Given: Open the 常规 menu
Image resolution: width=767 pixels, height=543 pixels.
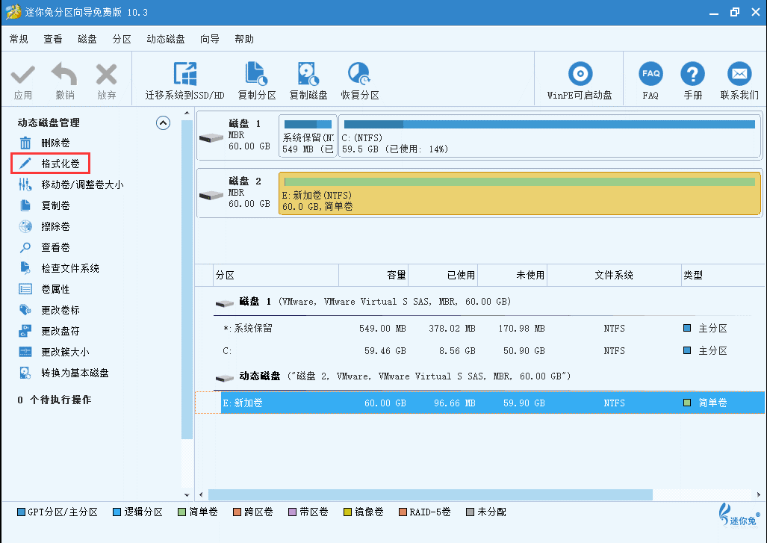Looking at the screenshot, I should coord(19,39).
